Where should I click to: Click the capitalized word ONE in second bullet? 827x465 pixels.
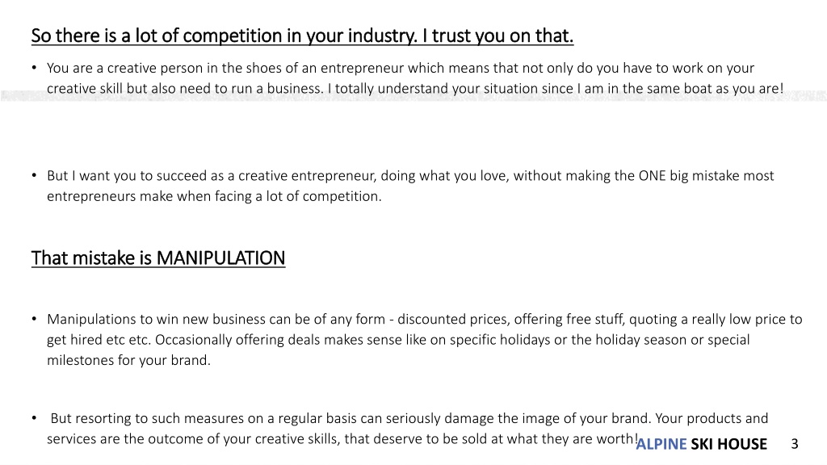pyautogui.click(x=652, y=175)
